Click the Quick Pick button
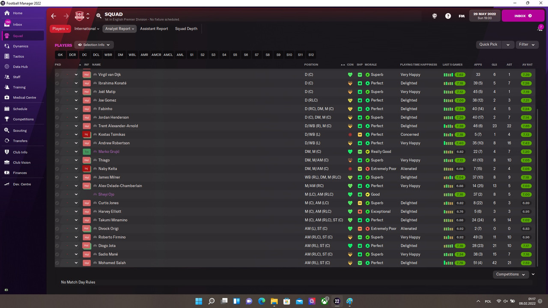Screen dimensions: 548x308 click(x=488, y=44)
